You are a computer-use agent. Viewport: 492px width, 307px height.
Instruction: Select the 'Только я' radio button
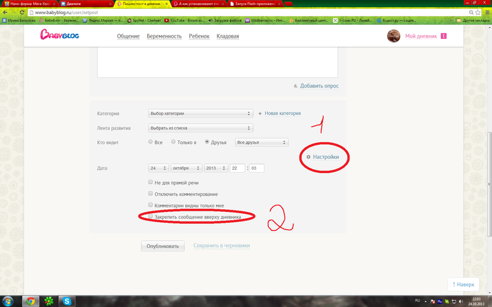click(173, 142)
